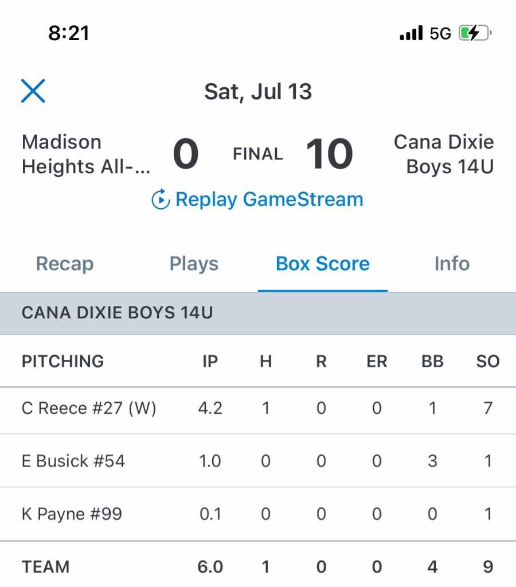Image resolution: width=516 pixels, height=587 pixels.
Task: Go to the Info tab
Action: click(x=452, y=264)
